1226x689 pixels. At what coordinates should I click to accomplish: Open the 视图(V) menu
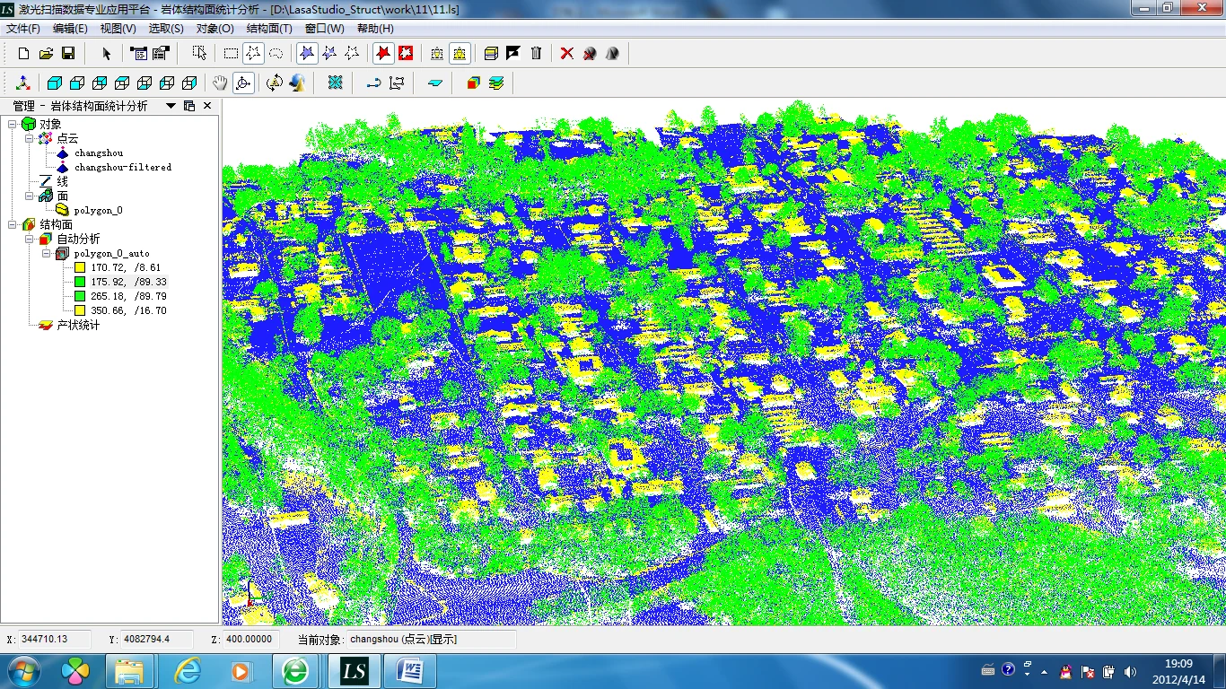tap(118, 29)
